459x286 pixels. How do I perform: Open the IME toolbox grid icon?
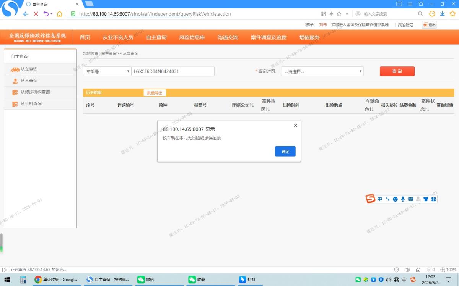433,199
